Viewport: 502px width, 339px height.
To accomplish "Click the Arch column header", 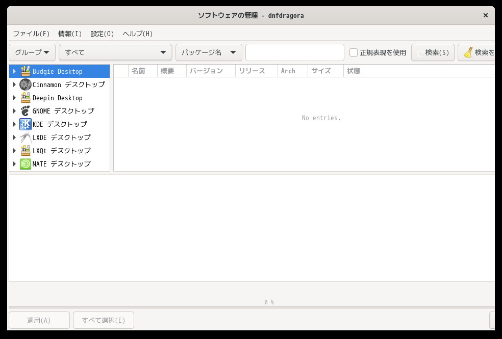I will pyautogui.click(x=293, y=71).
